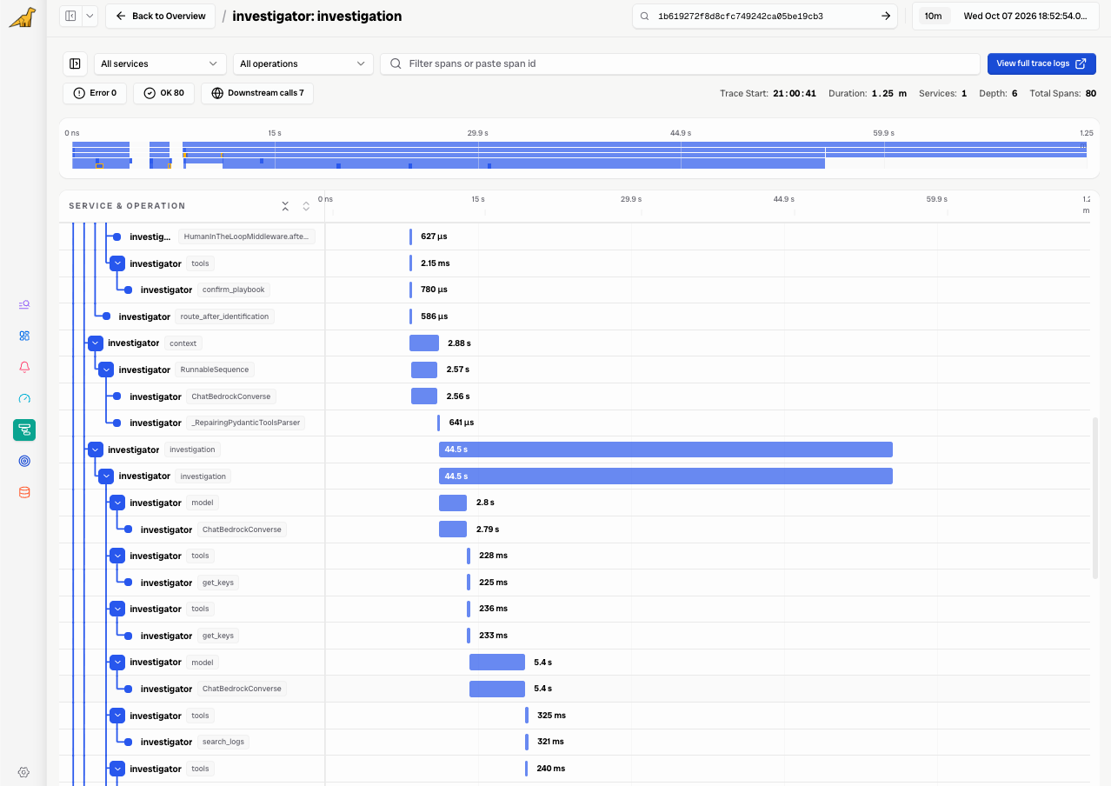Image resolution: width=1111 pixels, height=786 pixels.
Task: Select the get_keys span lasting 225 ms
Action: 574,583
